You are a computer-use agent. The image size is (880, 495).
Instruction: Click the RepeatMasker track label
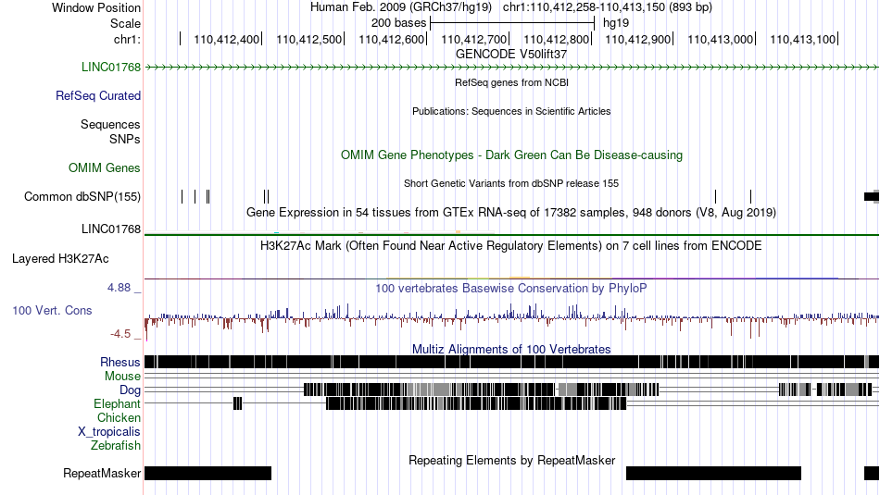[x=102, y=473]
